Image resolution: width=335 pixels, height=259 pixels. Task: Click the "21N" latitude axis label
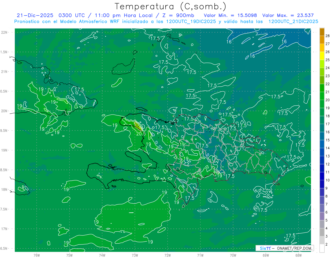[4, 72]
